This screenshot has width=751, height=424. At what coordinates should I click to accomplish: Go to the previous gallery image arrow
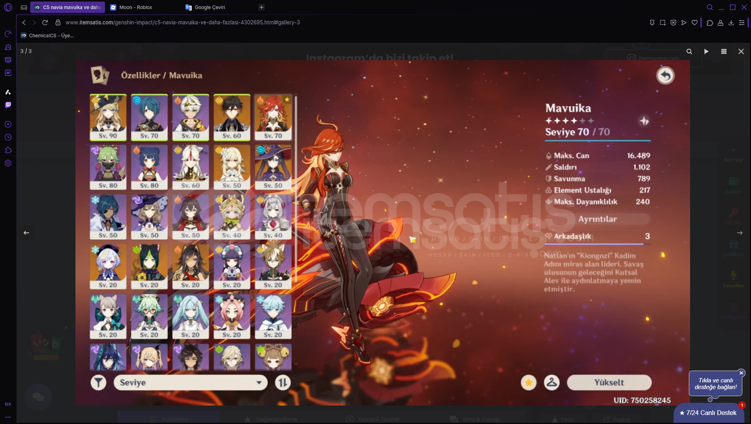[x=26, y=233]
